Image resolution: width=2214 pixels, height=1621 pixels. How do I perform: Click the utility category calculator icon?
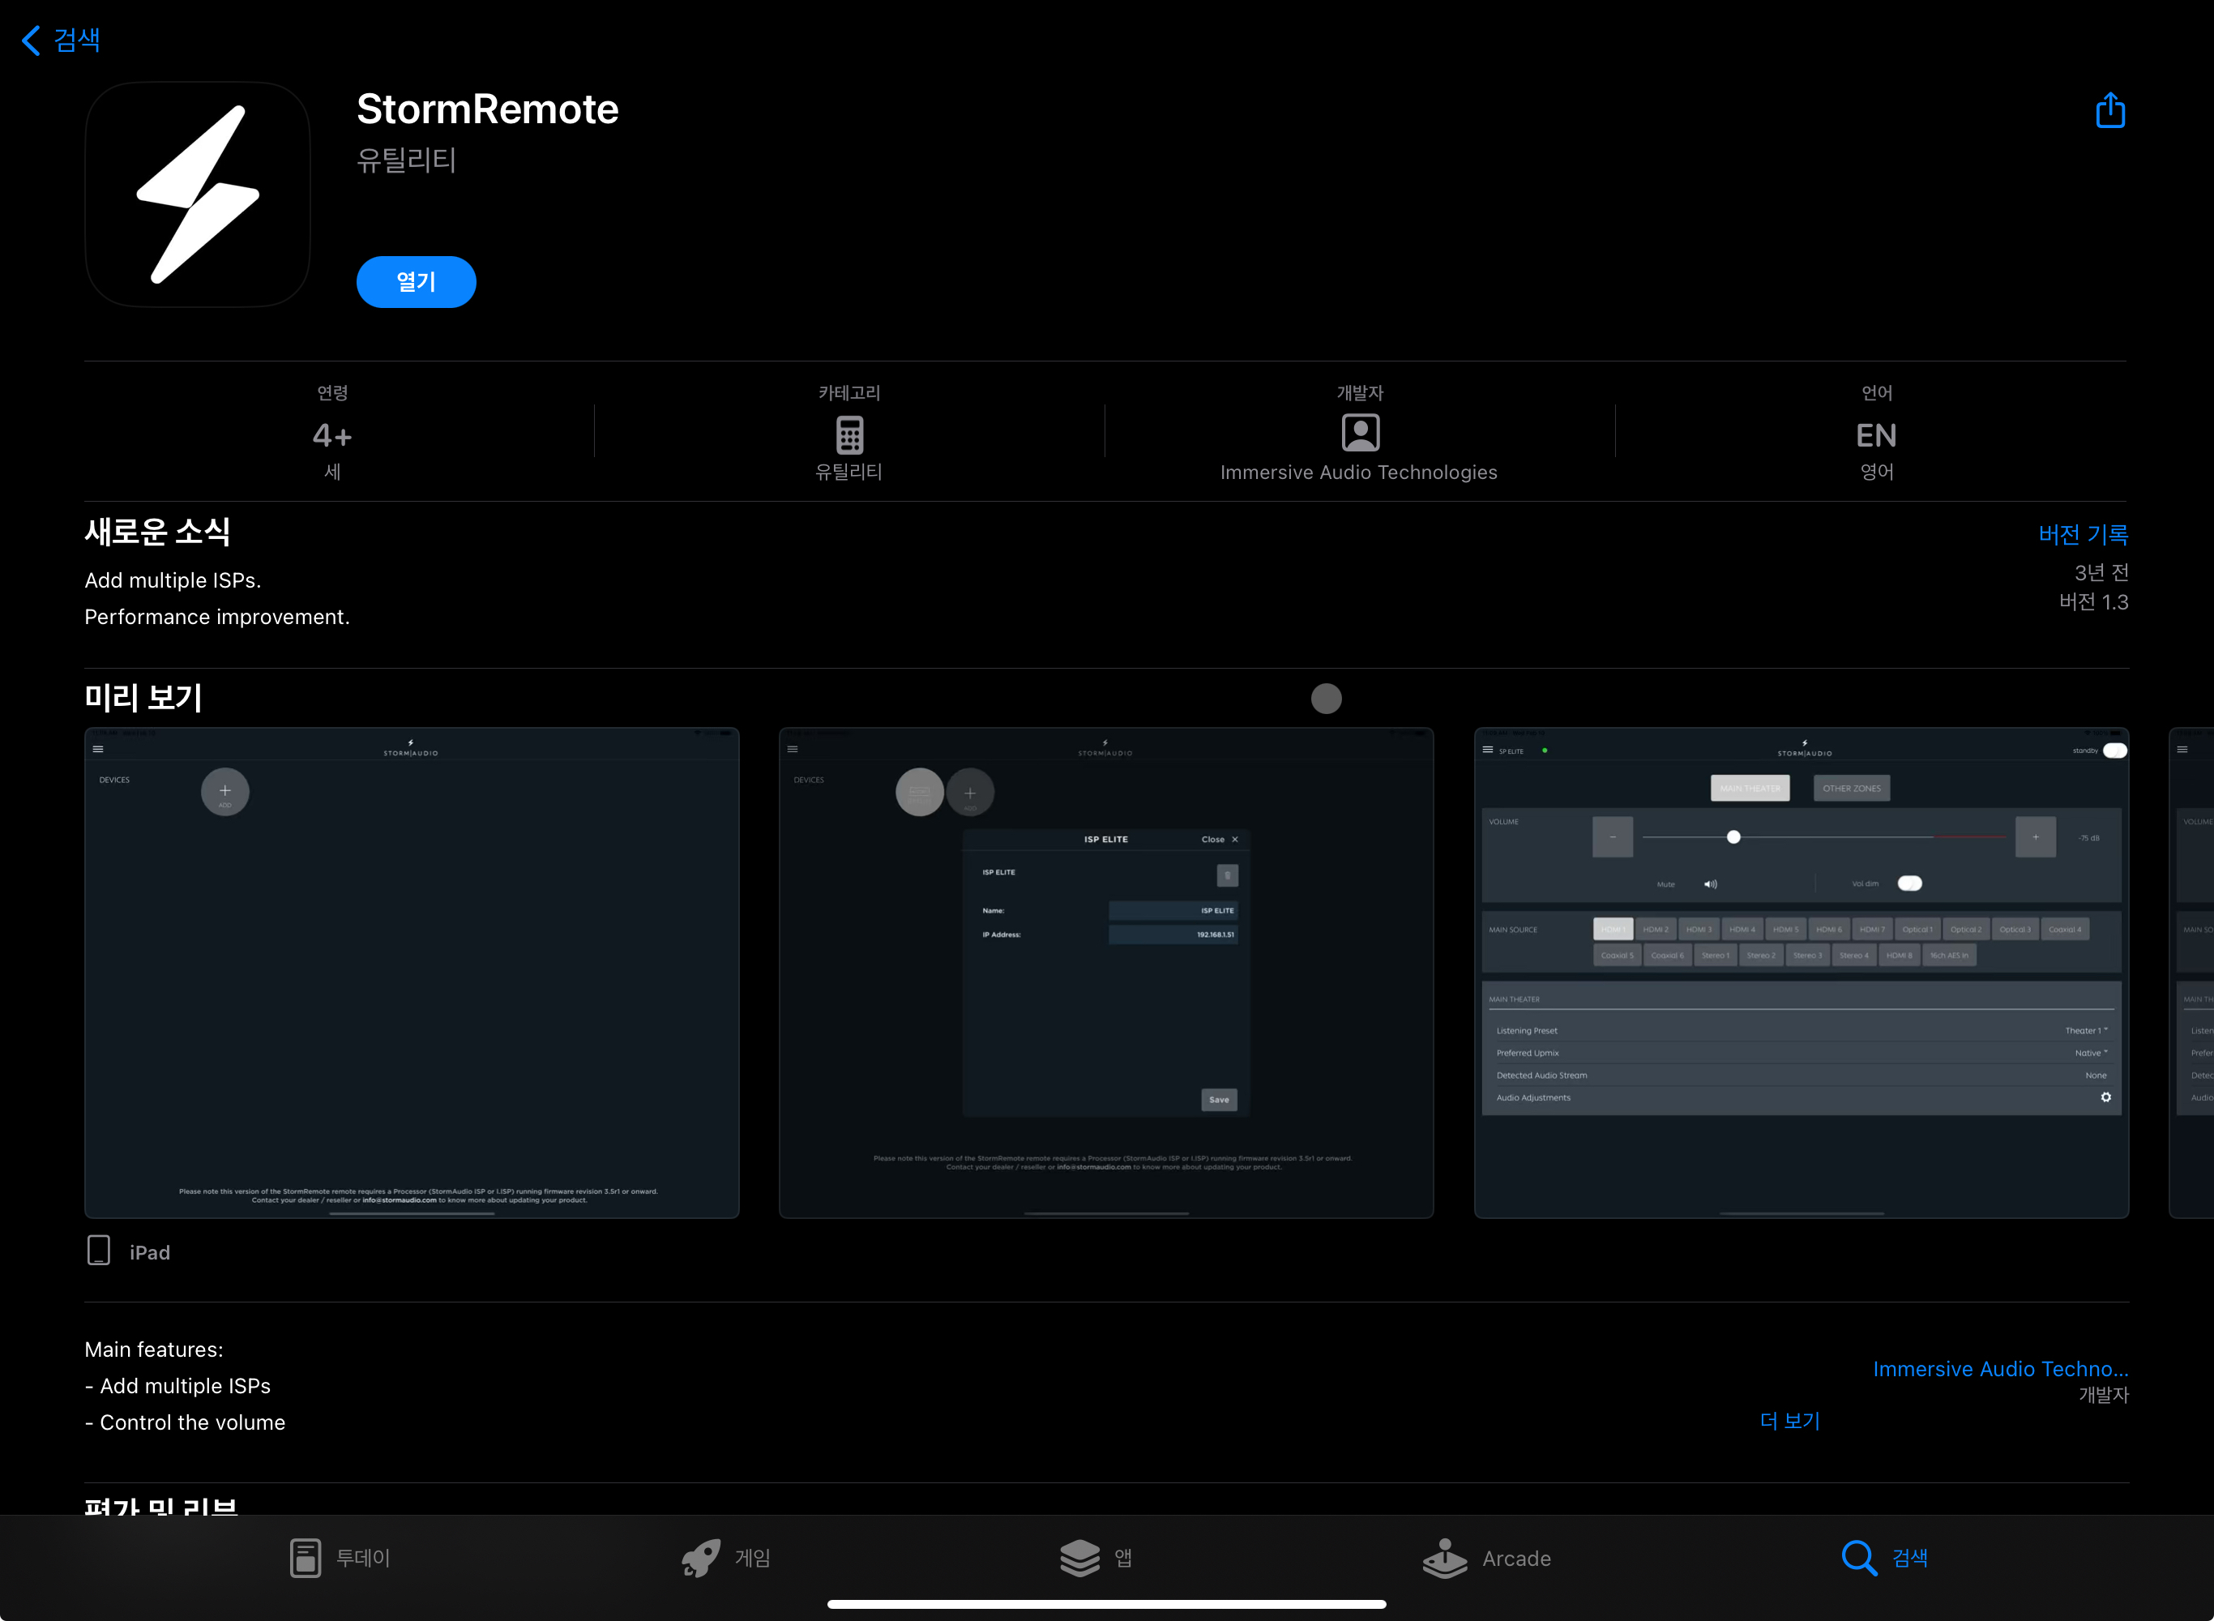coord(848,434)
